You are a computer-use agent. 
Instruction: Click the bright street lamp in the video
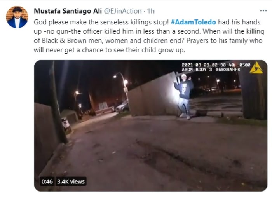click(115, 76)
